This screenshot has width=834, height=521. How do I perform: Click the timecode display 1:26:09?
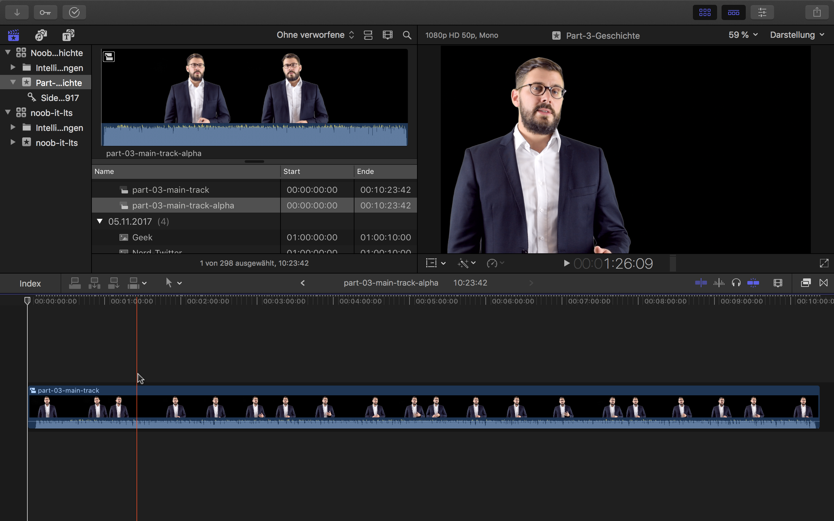click(613, 264)
